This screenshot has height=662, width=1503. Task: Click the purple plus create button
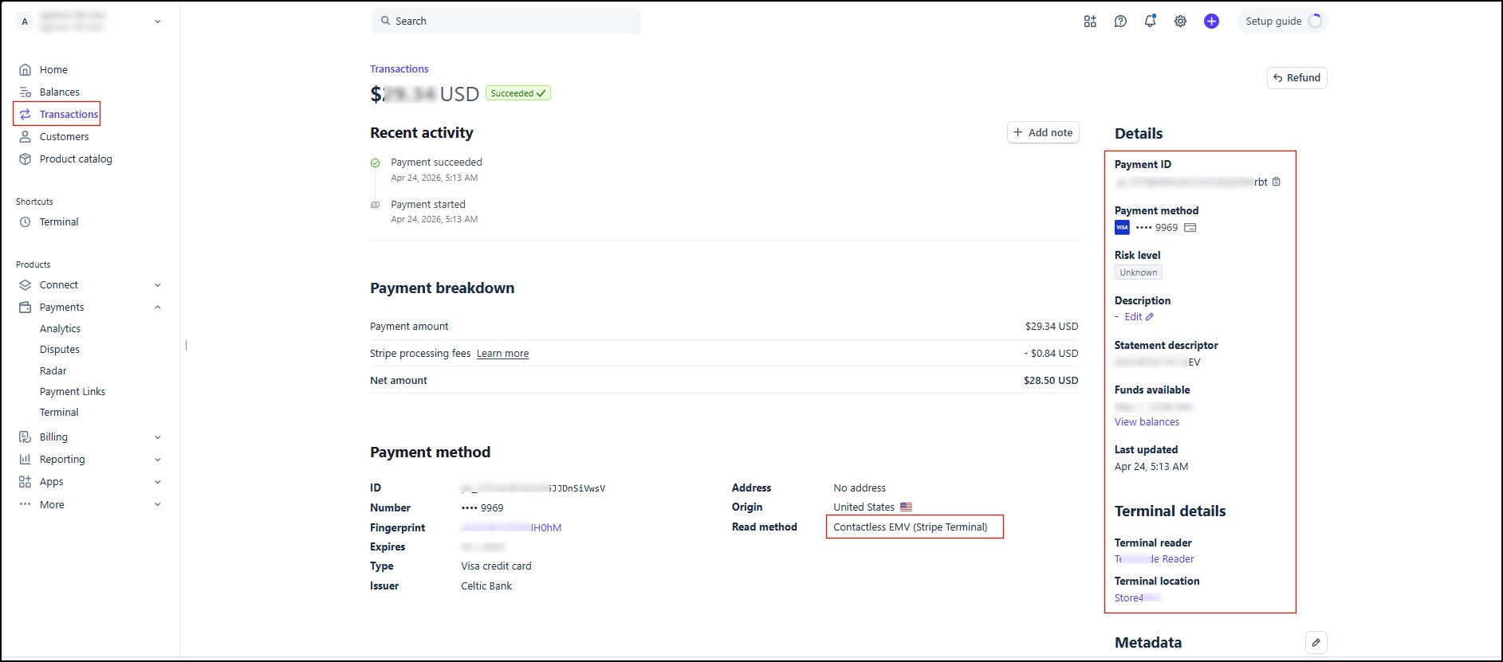point(1211,22)
